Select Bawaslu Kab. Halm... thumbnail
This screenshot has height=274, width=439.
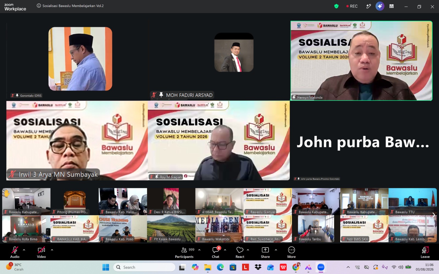(123, 201)
